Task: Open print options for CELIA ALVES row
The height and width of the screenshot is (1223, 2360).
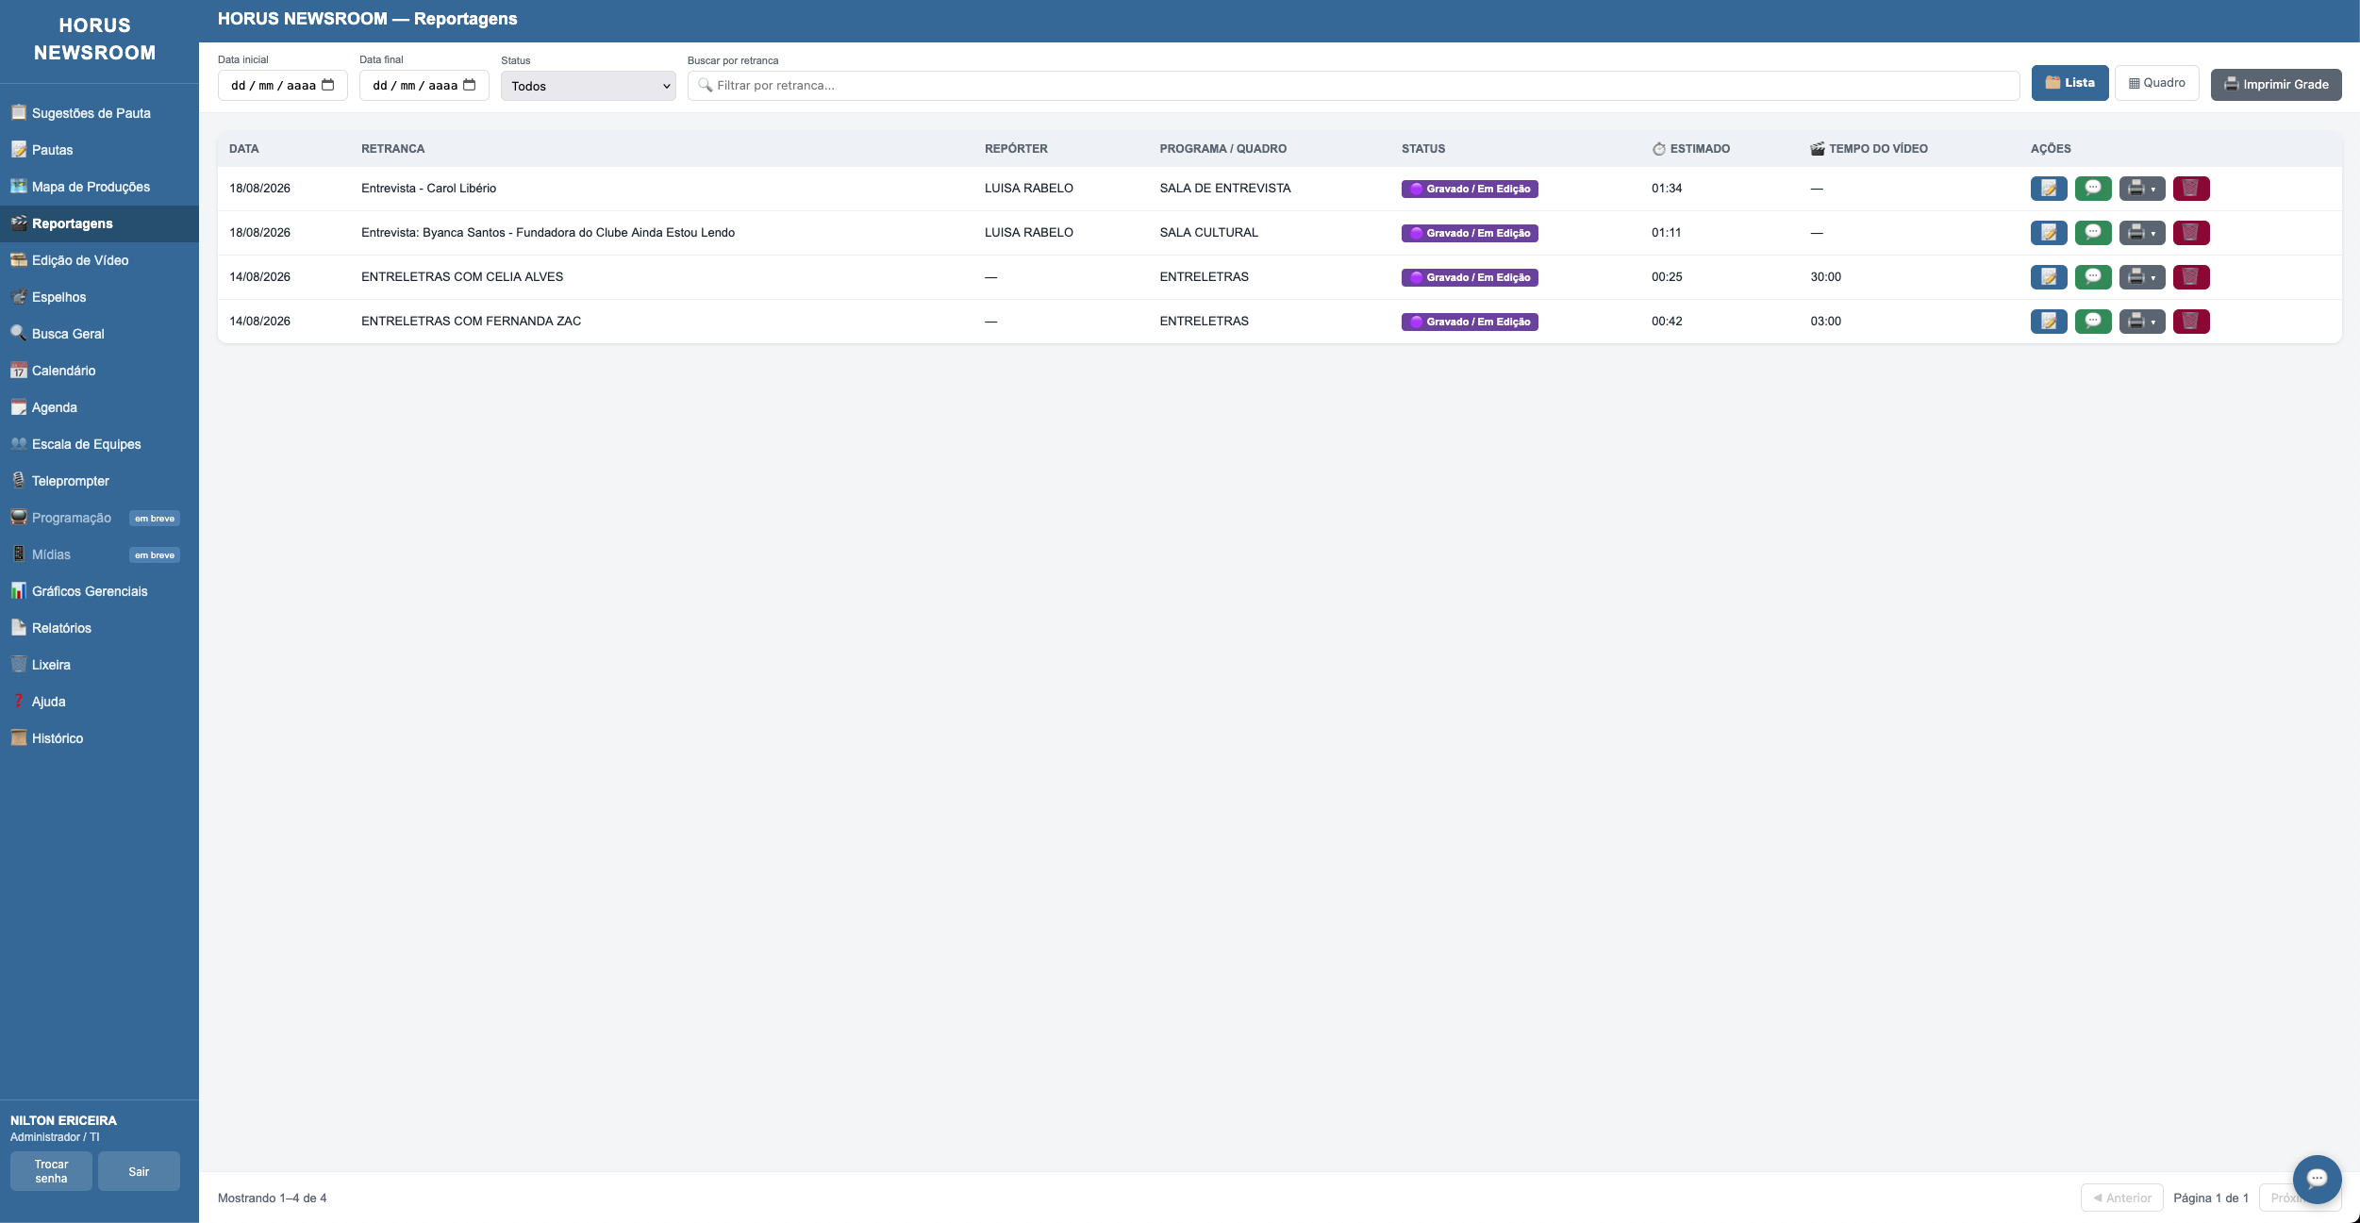Action: 2141,277
